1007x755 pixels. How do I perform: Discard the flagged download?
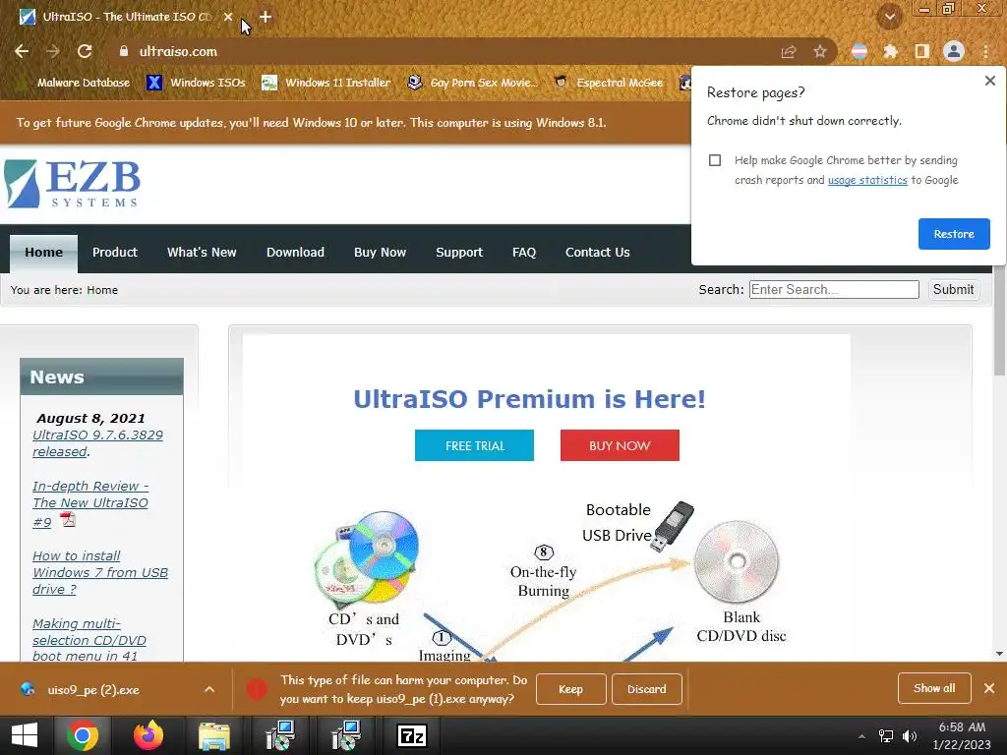click(x=647, y=689)
